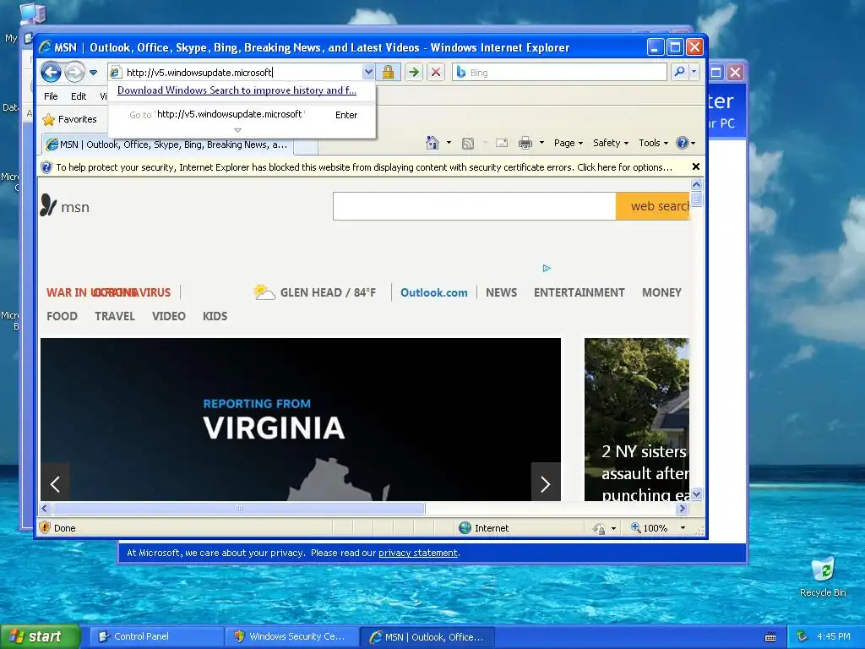
Task: Open the File menu
Action: 51,96
